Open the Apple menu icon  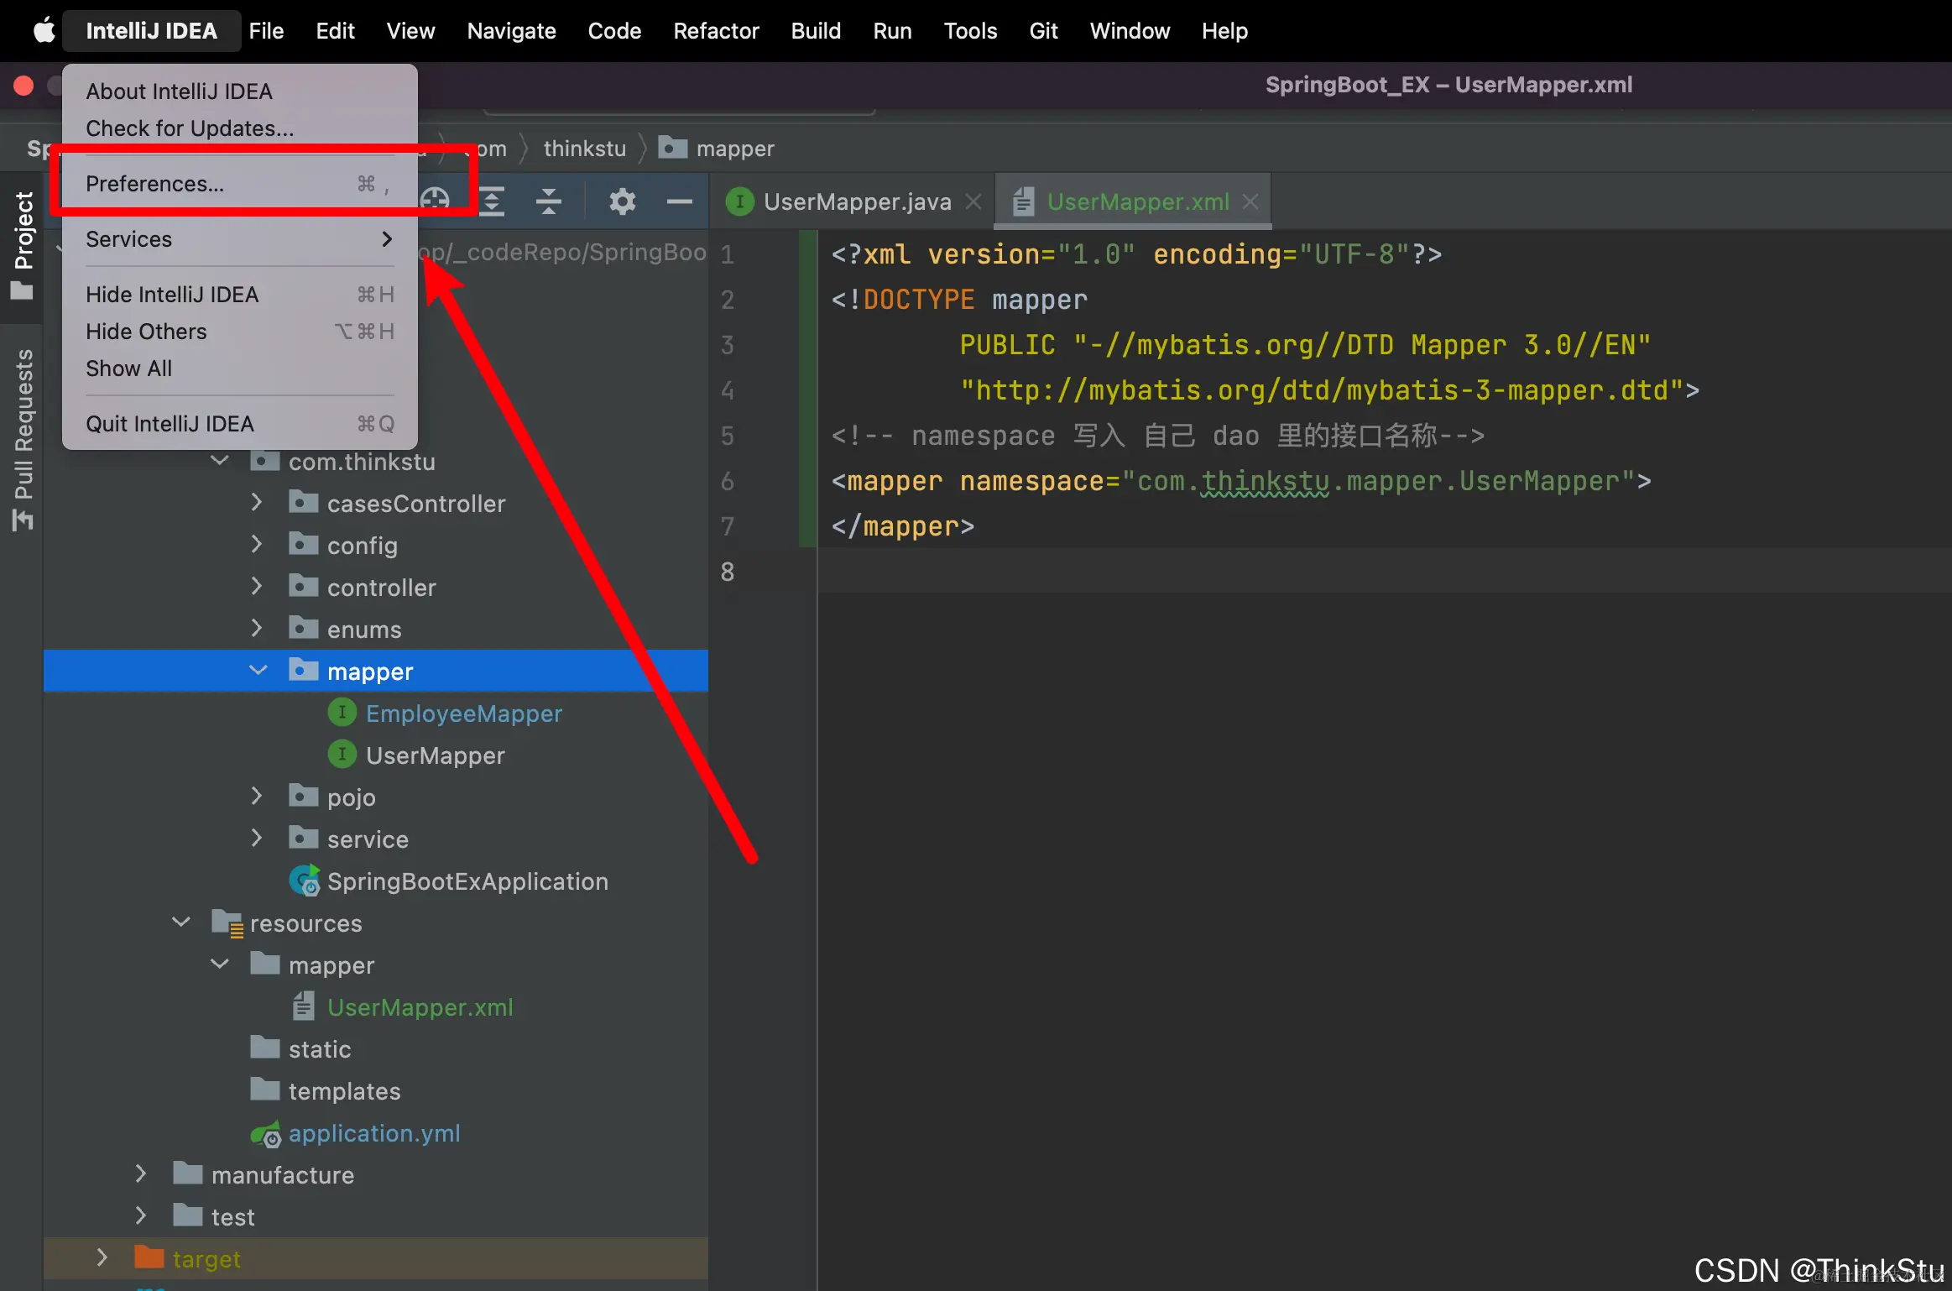(44, 31)
